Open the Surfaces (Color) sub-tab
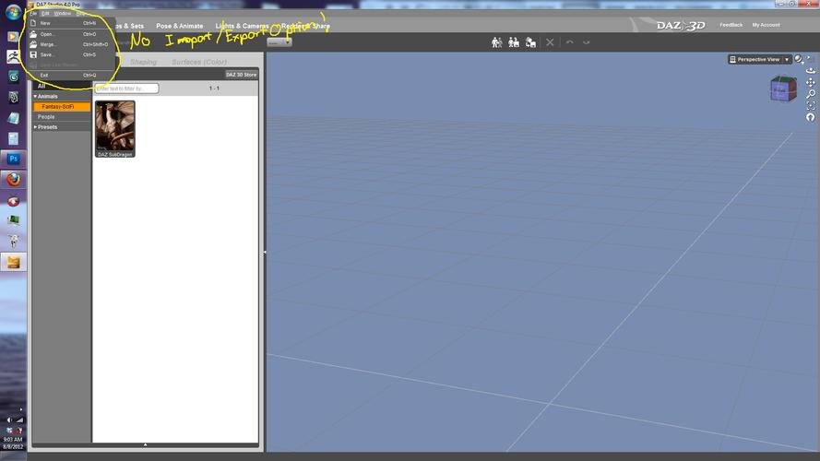 click(199, 62)
